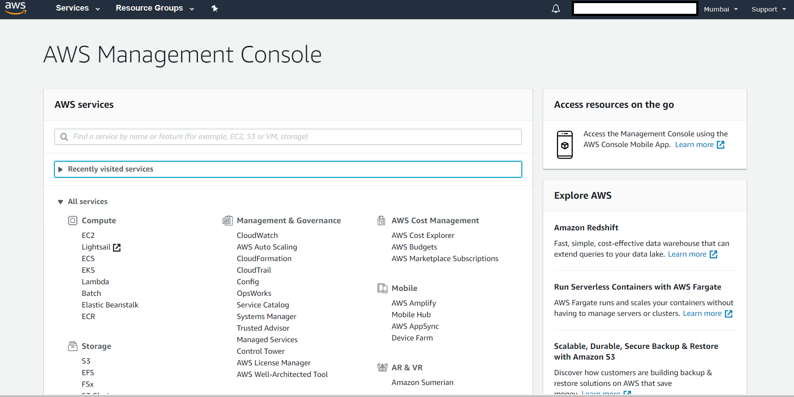Click the AWS Cost Management icon
The width and height of the screenshot is (794, 397).
[x=382, y=221]
